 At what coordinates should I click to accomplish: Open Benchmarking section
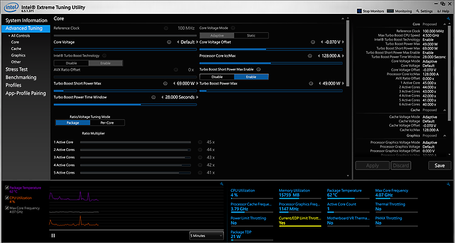(21, 78)
